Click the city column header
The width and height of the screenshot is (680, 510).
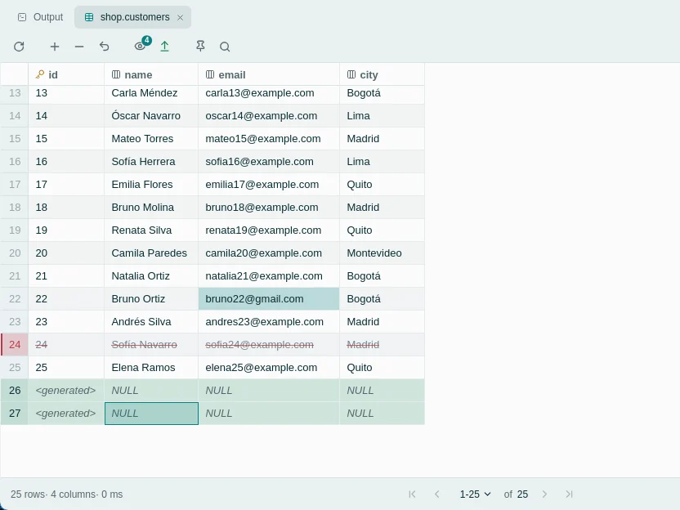(x=382, y=74)
